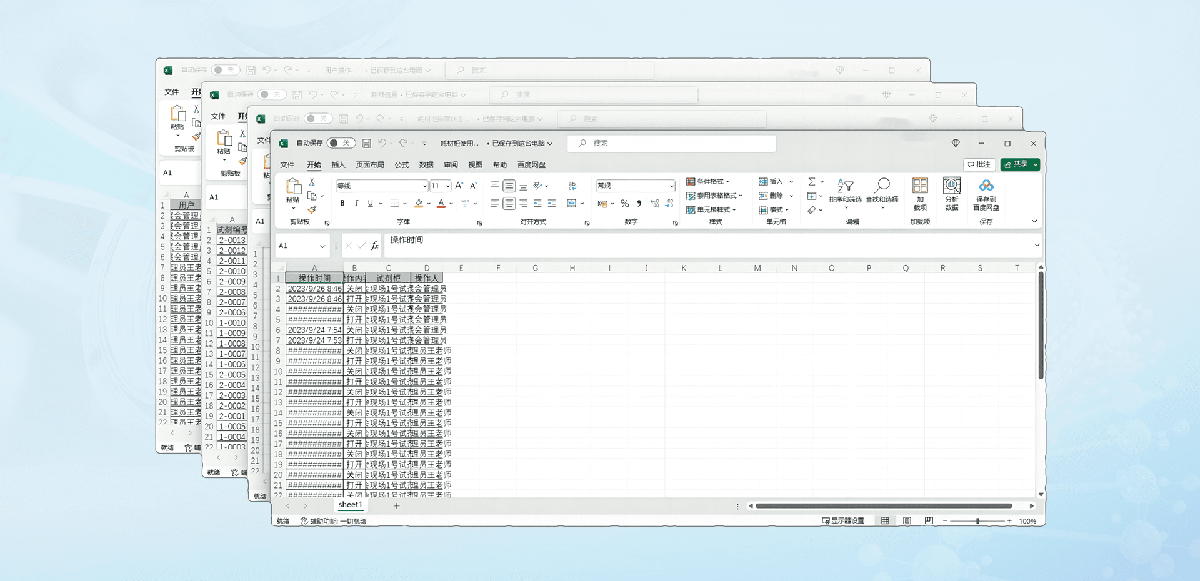Click the Decrease Indent icon
Image resolution: width=1200 pixels, height=581 pixels.
537,203
